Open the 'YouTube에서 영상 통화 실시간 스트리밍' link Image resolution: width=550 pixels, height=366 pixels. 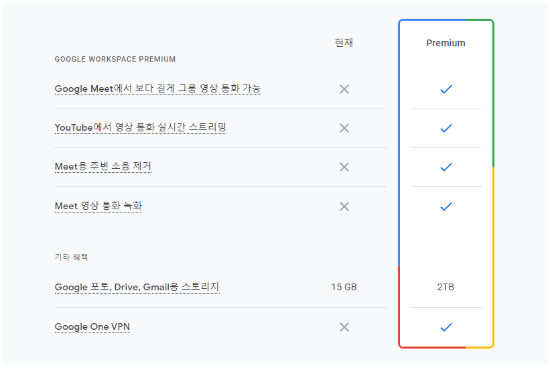(x=140, y=127)
